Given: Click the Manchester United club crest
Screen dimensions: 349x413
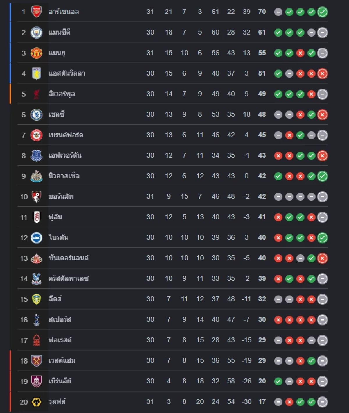Looking at the screenshot, I should point(36,53).
